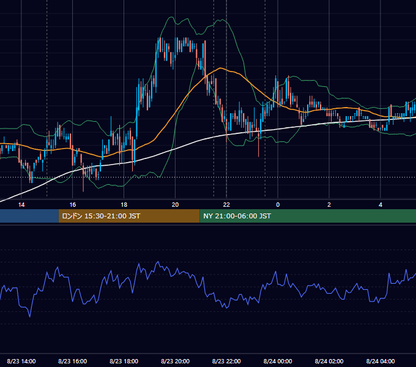The image size is (416, 367).
Task: Click the hour label 22 on the time axis
Action: point(226,205)
